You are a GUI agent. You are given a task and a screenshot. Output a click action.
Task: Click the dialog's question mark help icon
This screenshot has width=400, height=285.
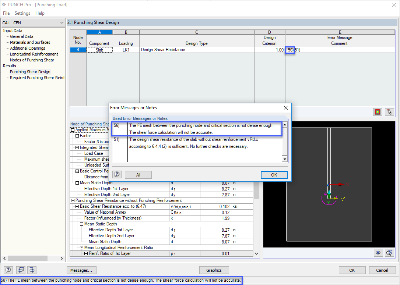click(x=117, y=174)
